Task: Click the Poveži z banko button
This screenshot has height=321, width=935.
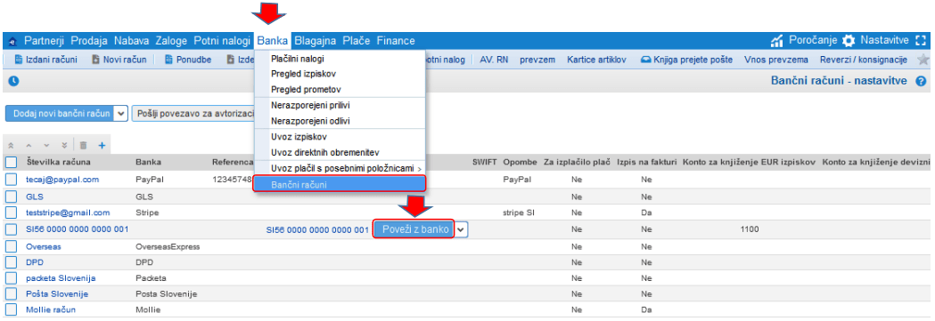Action: [415, 229]
